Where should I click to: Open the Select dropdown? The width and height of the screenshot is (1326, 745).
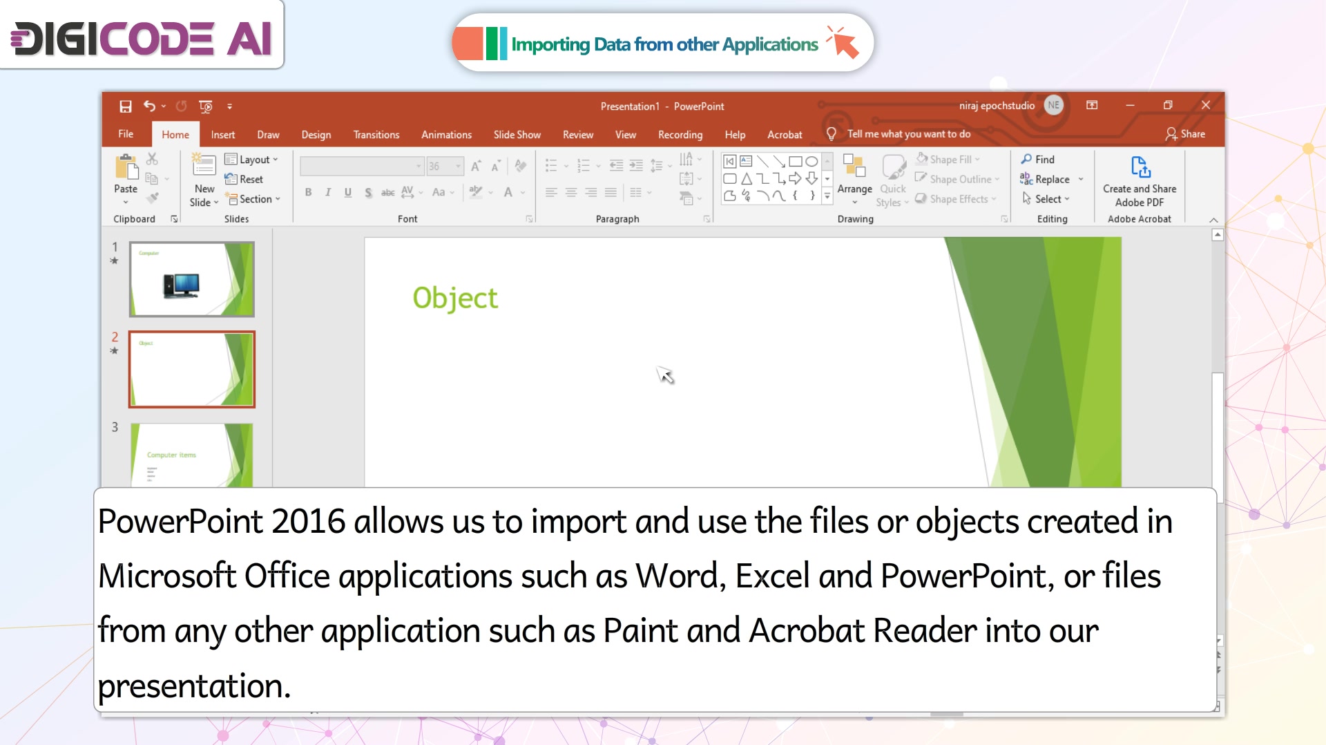[x=1046, y=199]
